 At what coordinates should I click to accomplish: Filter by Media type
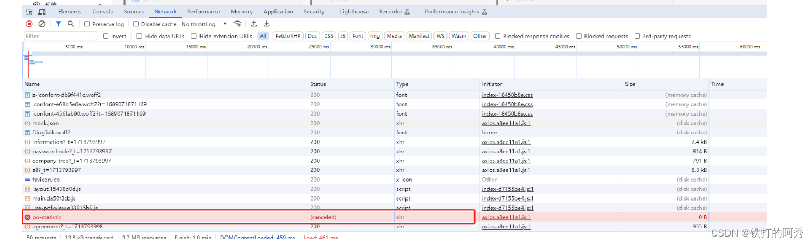point(394,36)
